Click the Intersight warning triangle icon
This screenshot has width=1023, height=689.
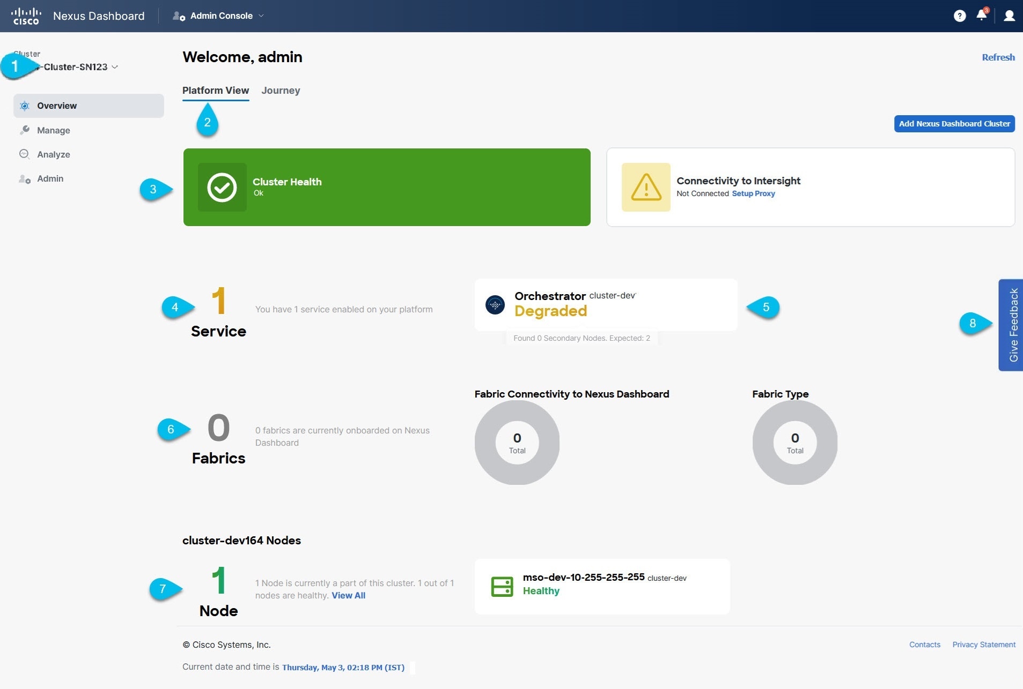(x=646, y=187)
